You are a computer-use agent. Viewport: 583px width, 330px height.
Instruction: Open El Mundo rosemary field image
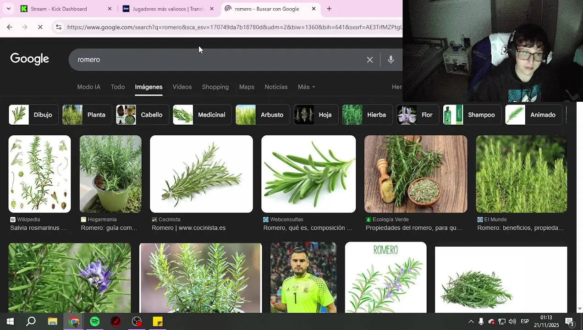pos(521,174)
